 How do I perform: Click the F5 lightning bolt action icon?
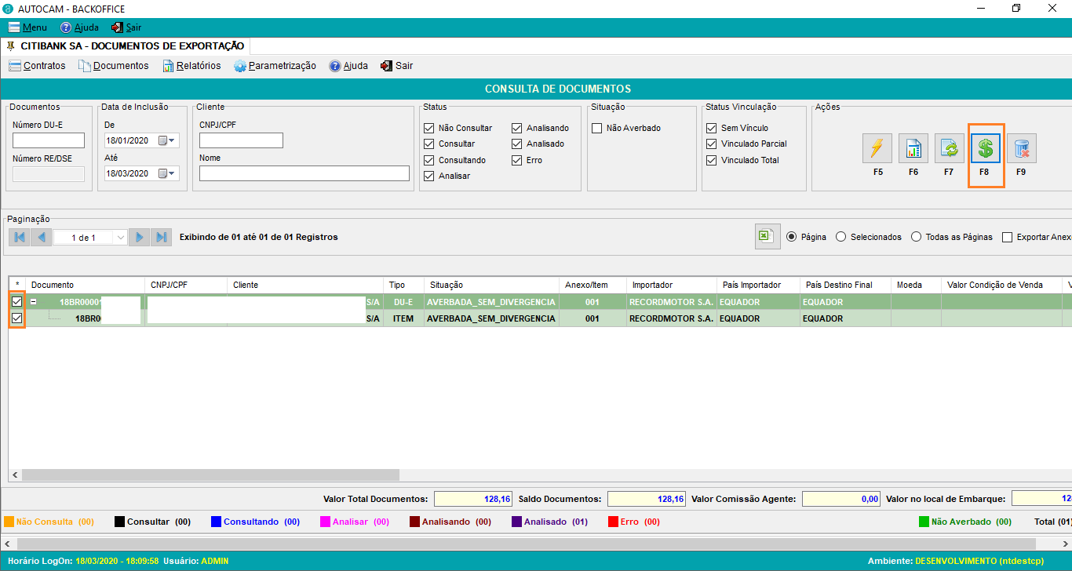[877, 148]
